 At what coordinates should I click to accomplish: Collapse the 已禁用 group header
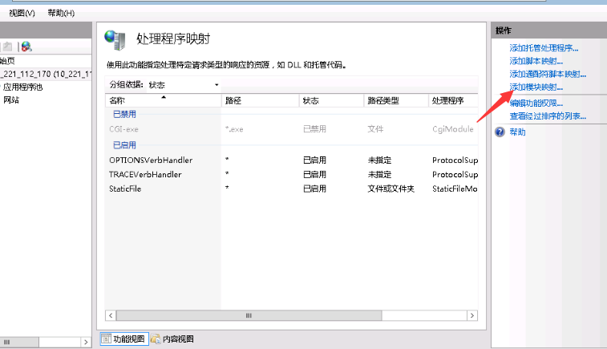(124, 114)
